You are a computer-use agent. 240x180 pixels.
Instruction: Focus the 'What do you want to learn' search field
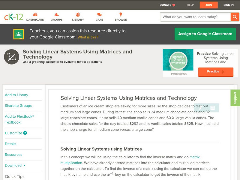click(x=195, y=17)
